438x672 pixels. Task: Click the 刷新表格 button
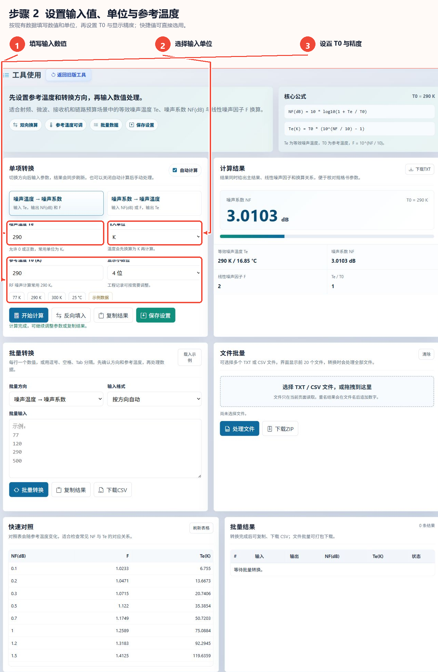(x=201, y=528)
